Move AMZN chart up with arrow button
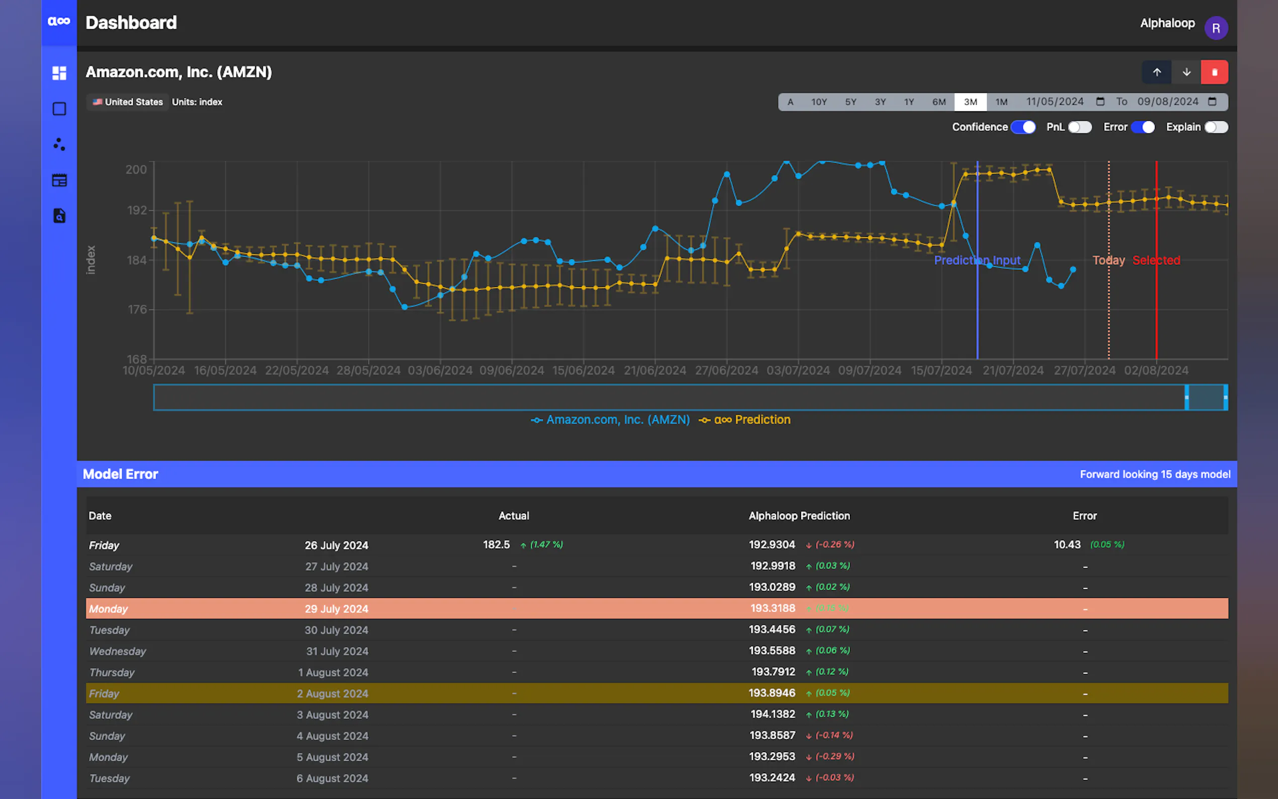Viewport: 1278px width, 799px height. 1156,72
